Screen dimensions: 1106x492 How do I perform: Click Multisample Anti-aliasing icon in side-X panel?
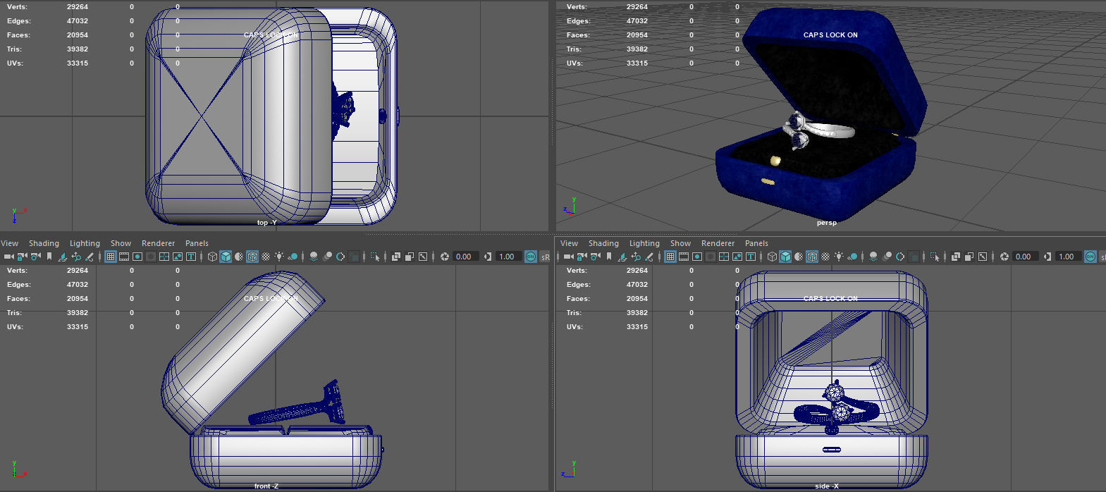(x=900, y=257)
